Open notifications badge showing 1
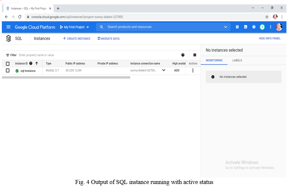This screenshot has height=188, width=289. click(262, 27)
